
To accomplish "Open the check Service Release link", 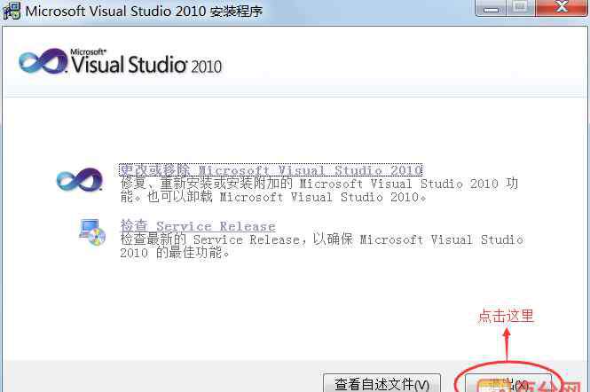I will pyautogui.click(x=198, y=226).
